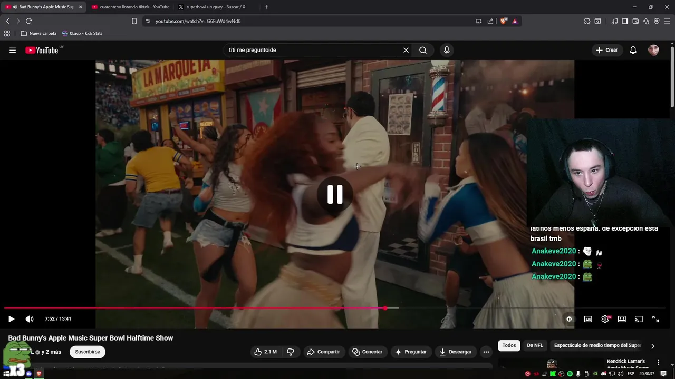Open more actions three-dot menu
Screen dimensions: 675x379
(486, 352)
